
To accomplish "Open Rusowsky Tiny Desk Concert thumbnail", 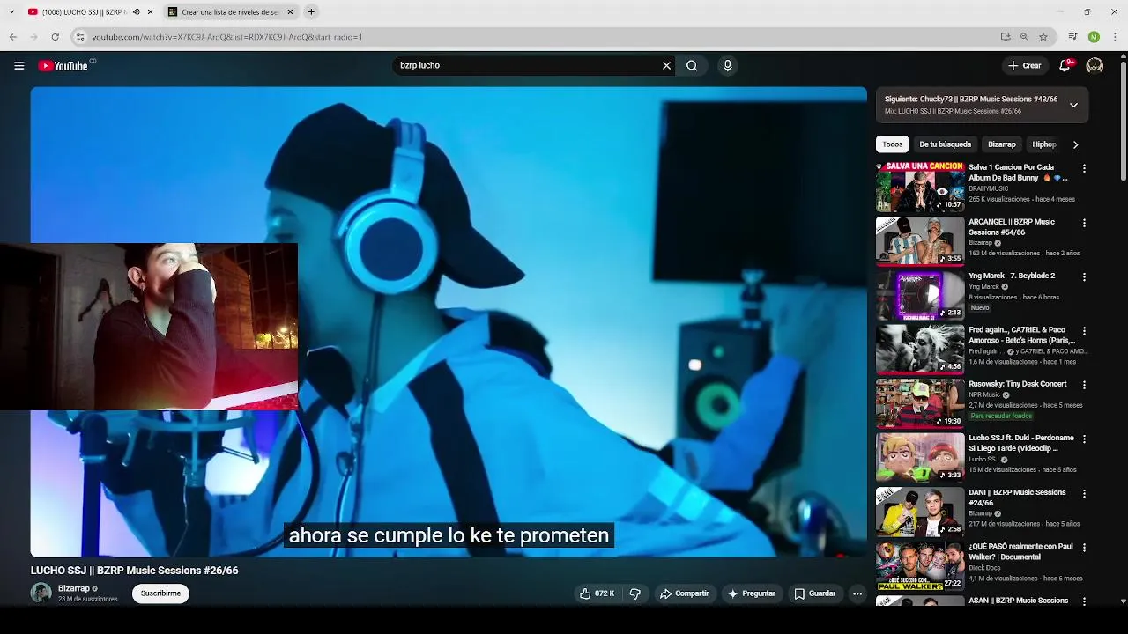I will point(920,403).
